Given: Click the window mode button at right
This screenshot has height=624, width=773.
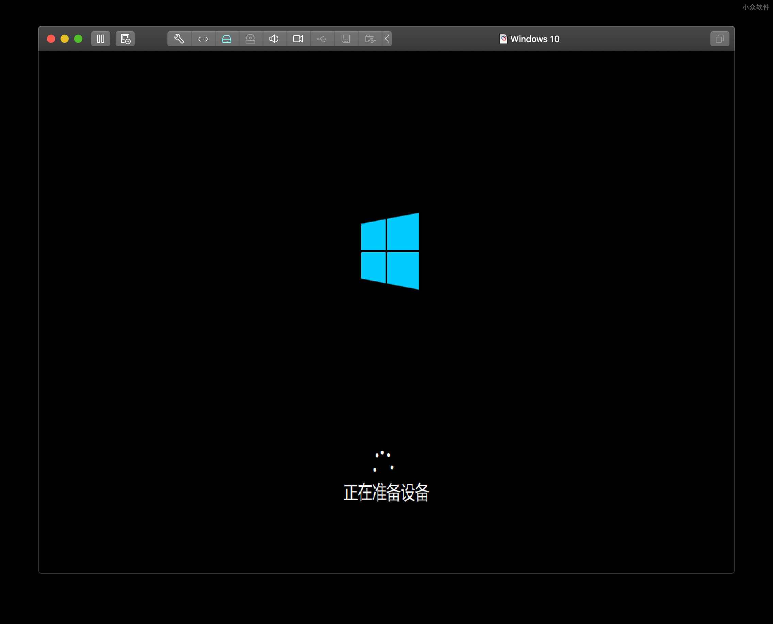Looking at the screenshot, I should pos(720,39).
